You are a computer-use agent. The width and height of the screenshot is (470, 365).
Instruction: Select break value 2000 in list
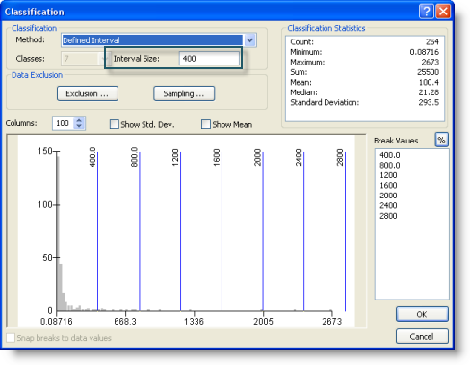click(x=388, y=196)
